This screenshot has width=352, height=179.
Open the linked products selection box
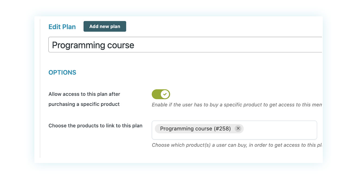point(234,130)
